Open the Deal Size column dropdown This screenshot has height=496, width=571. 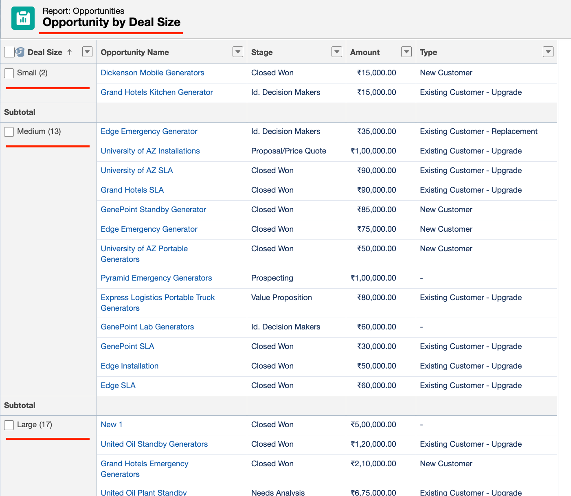(87, 52)
